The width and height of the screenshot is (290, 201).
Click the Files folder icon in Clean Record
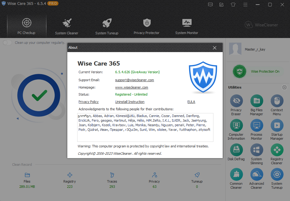(27, 175)
